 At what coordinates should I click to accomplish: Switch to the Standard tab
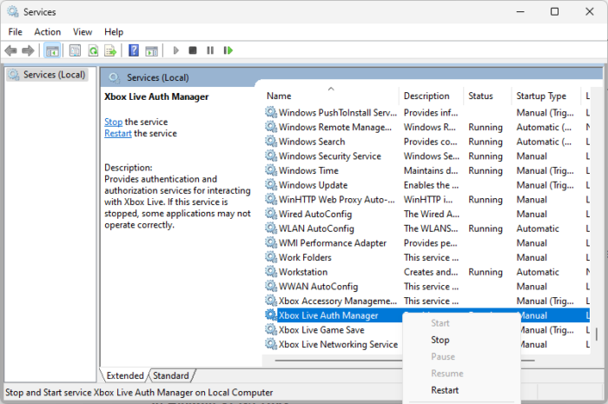(170, 375)
